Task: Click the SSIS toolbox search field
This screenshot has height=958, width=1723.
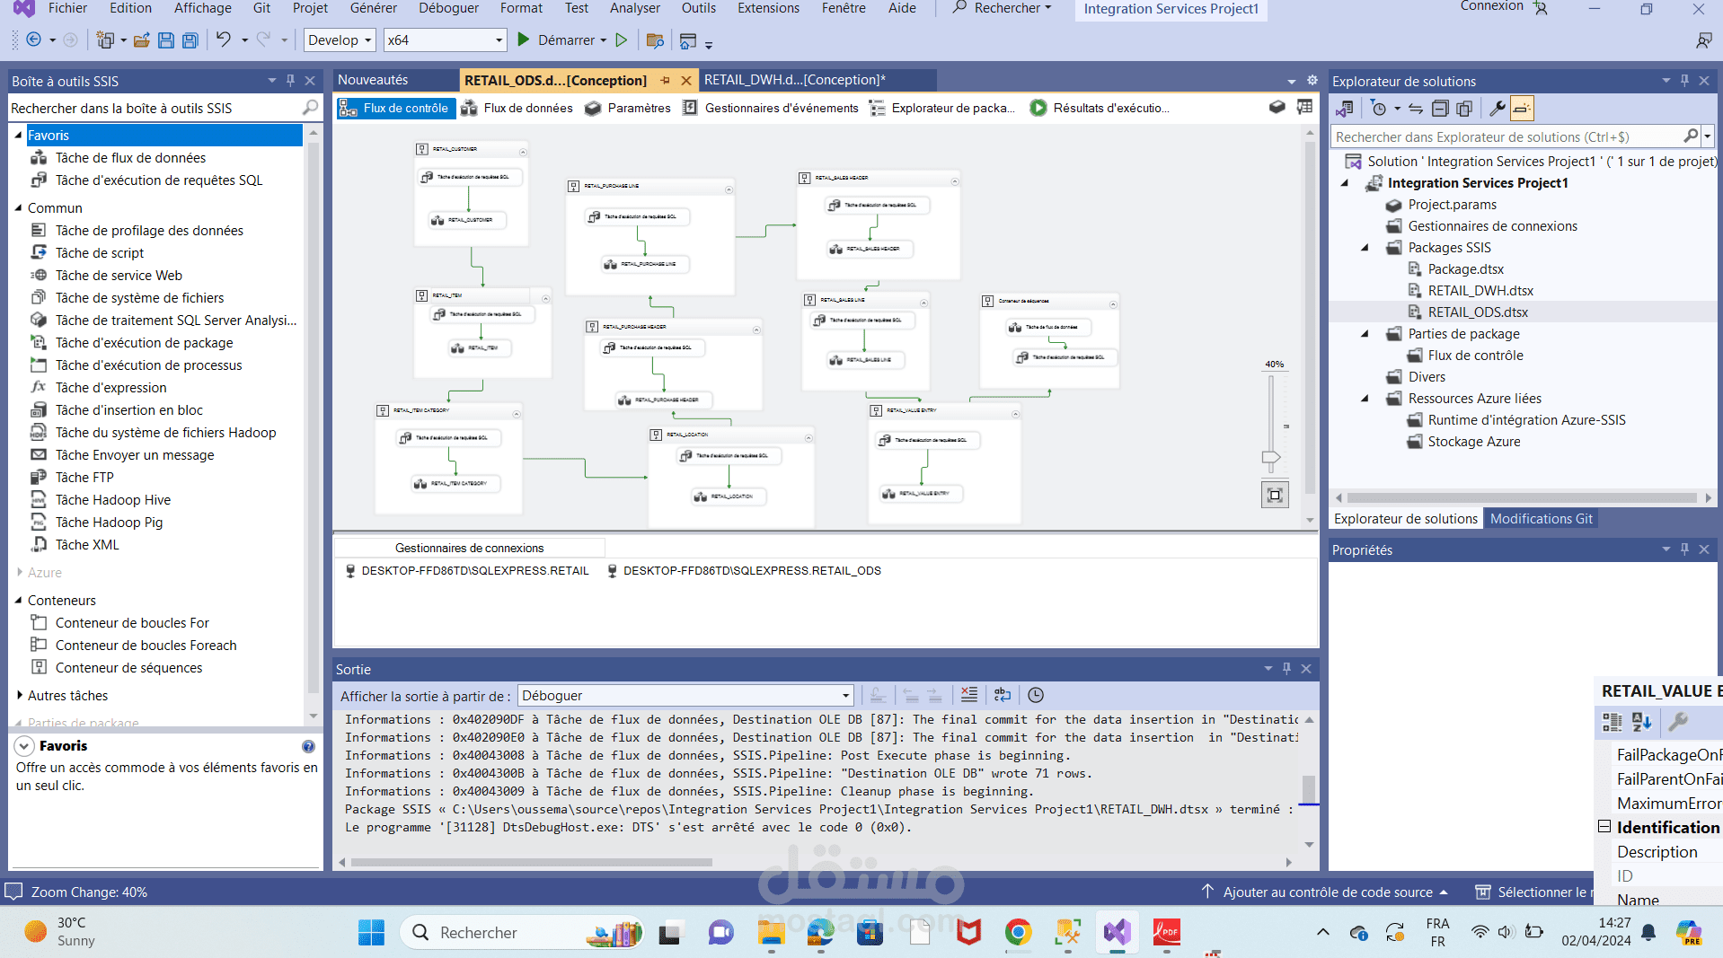Action: click(x=156, y=108)
